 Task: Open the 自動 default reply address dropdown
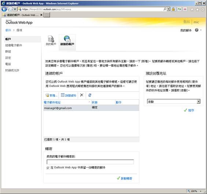pos(174,102)
